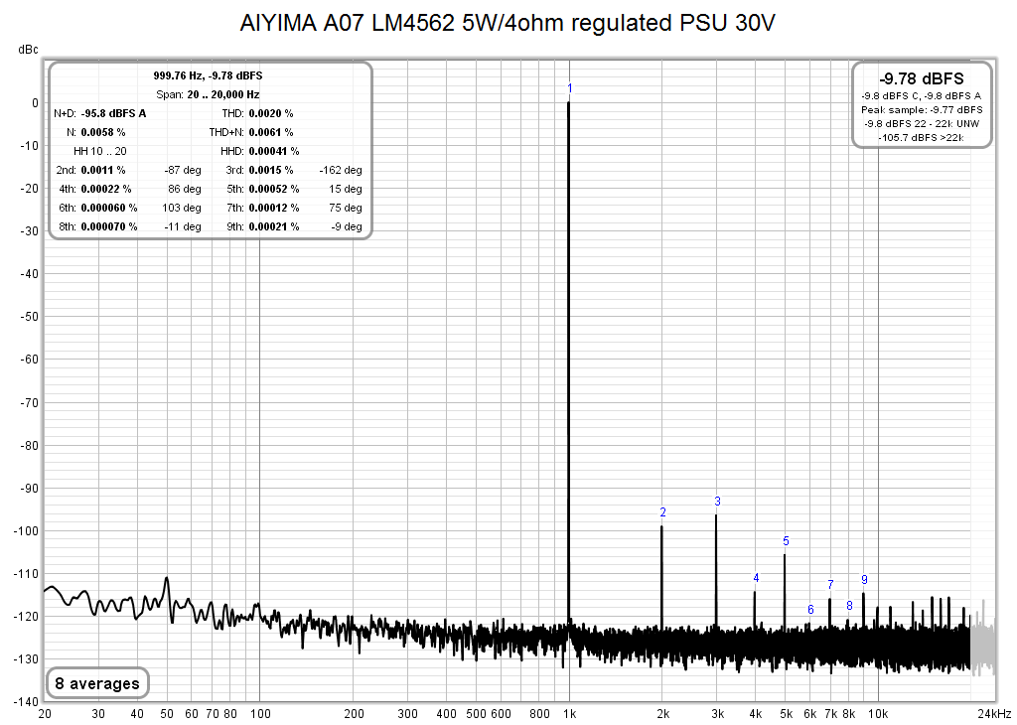1017x725 pixels.
Task: Click the blue harmonic marker "5" on the plot
Action: (x=787, y=541)
